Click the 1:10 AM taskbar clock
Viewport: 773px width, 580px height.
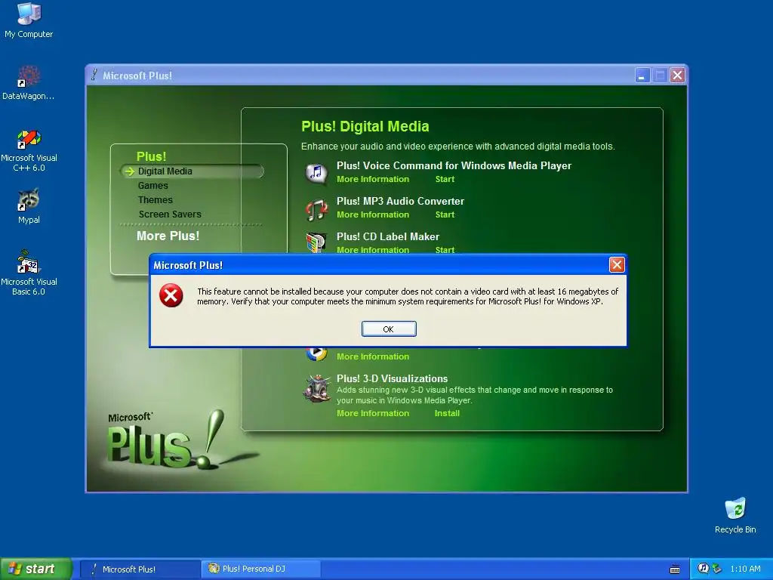click(745, 569)
